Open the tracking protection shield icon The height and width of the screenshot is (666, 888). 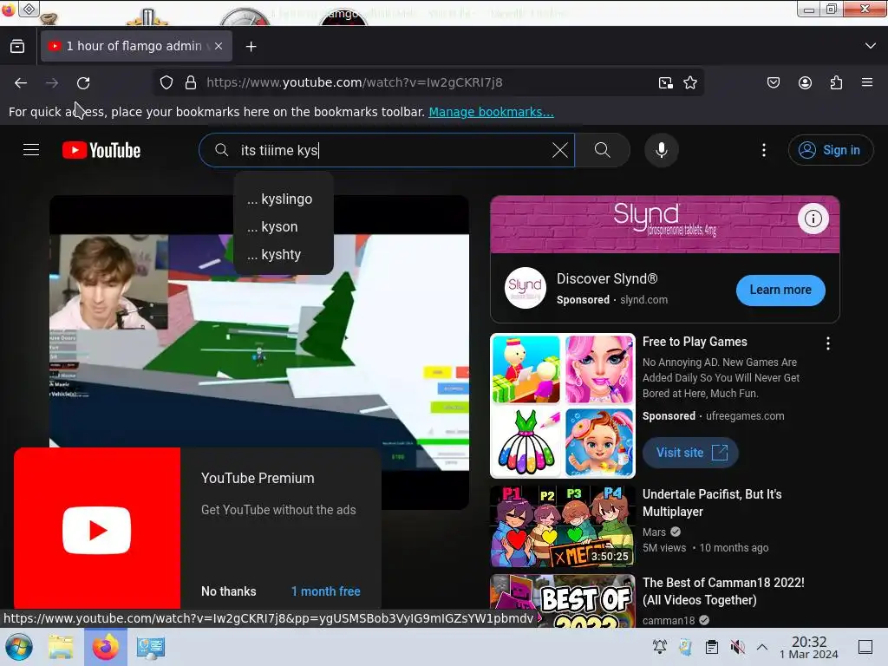click(166, 82)
